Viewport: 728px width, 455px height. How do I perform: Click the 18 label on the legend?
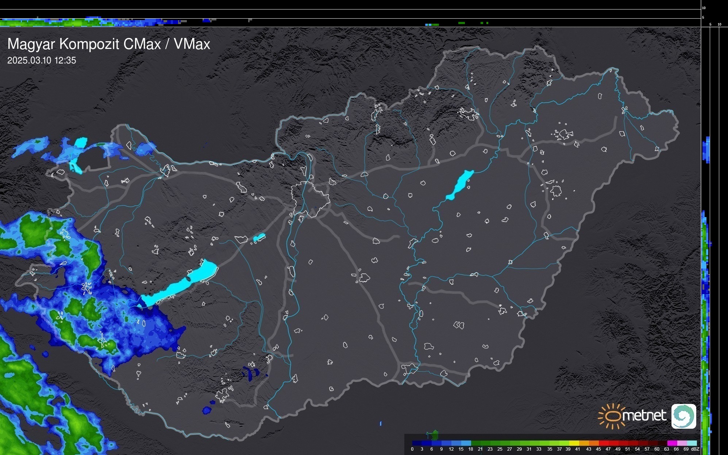(x=471, y=449)
